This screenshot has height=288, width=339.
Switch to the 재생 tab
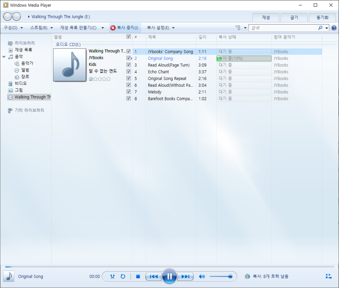(x=266, y=18)
